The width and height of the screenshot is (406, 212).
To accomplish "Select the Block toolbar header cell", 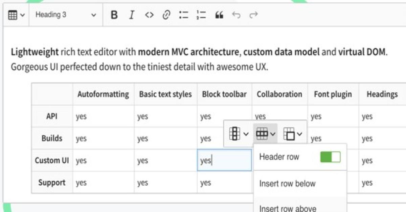I will [x=224, y=94].
